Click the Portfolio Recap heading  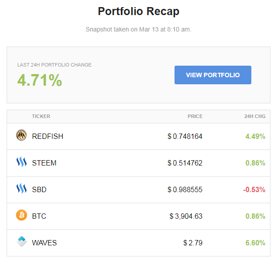coord(139,12)
